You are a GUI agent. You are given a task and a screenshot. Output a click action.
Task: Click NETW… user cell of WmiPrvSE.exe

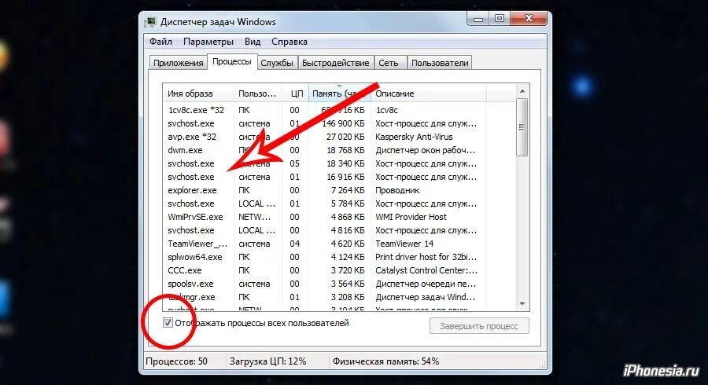255,217
